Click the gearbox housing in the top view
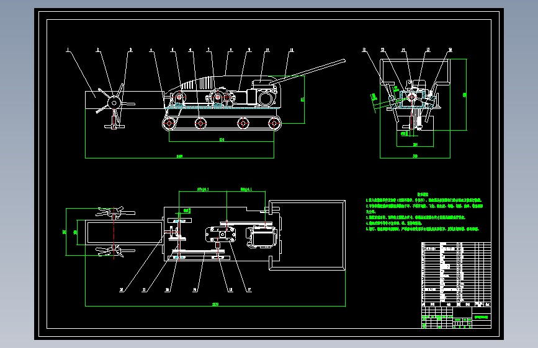 220,235
